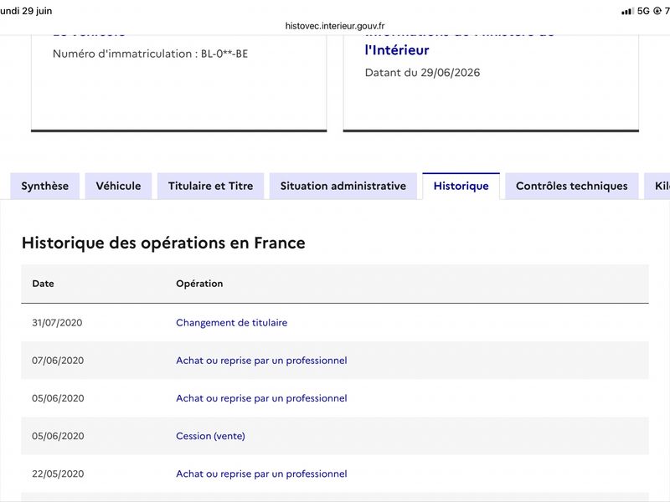Click the date 07/06/2020
This screenshot has width=670, height=502.
(x=58, y=361)
